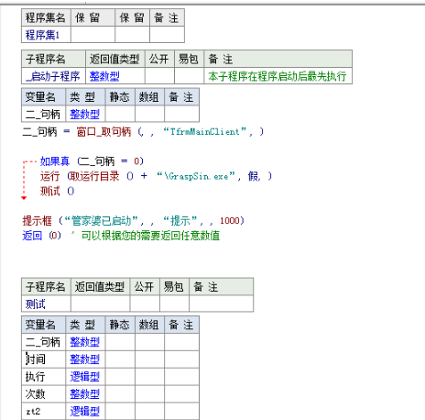This screenshot has height=420, width=425.
Task: Click the string "提示" in the 提示框 call
Action: pos(180,221)
